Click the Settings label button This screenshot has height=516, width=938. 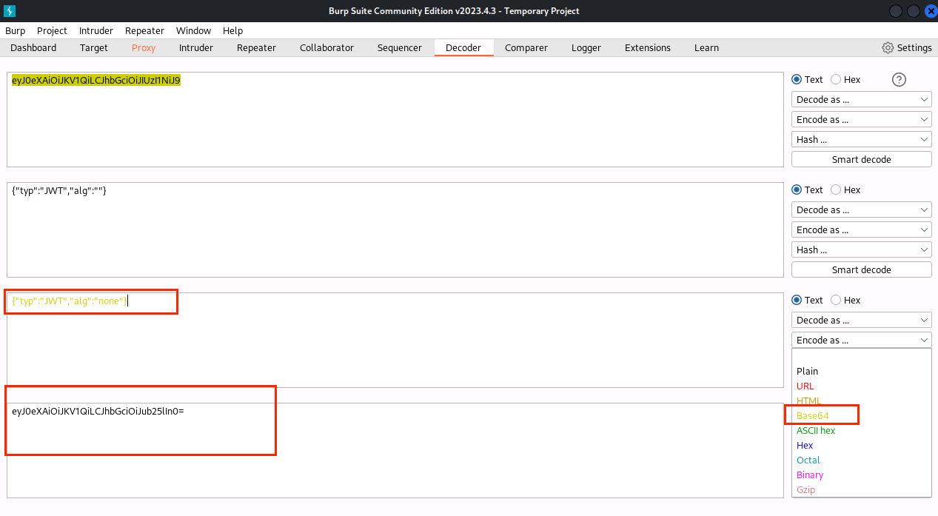pos(914,47)
